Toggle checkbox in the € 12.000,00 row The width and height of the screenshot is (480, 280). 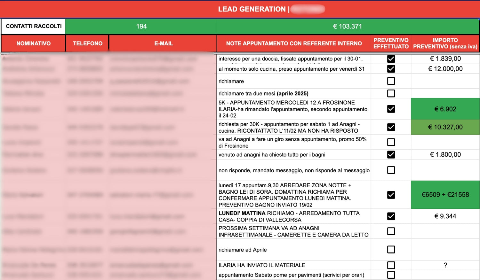tap(391, 69)
